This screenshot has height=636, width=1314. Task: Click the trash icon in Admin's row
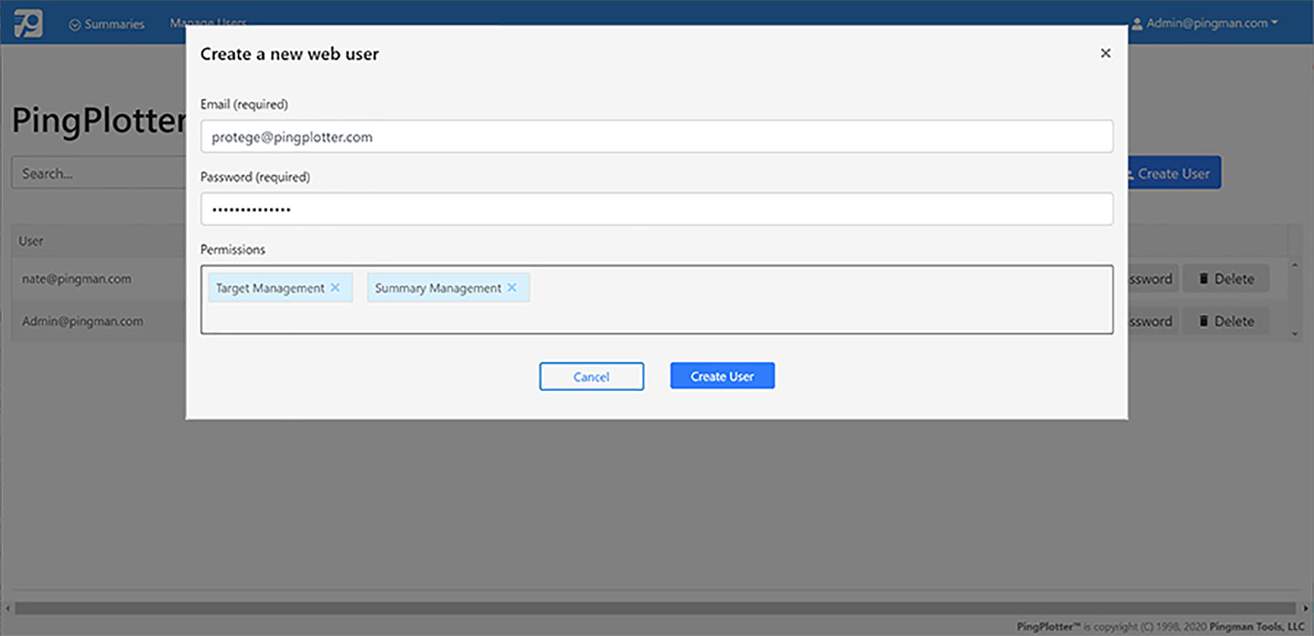point(1204,321)
